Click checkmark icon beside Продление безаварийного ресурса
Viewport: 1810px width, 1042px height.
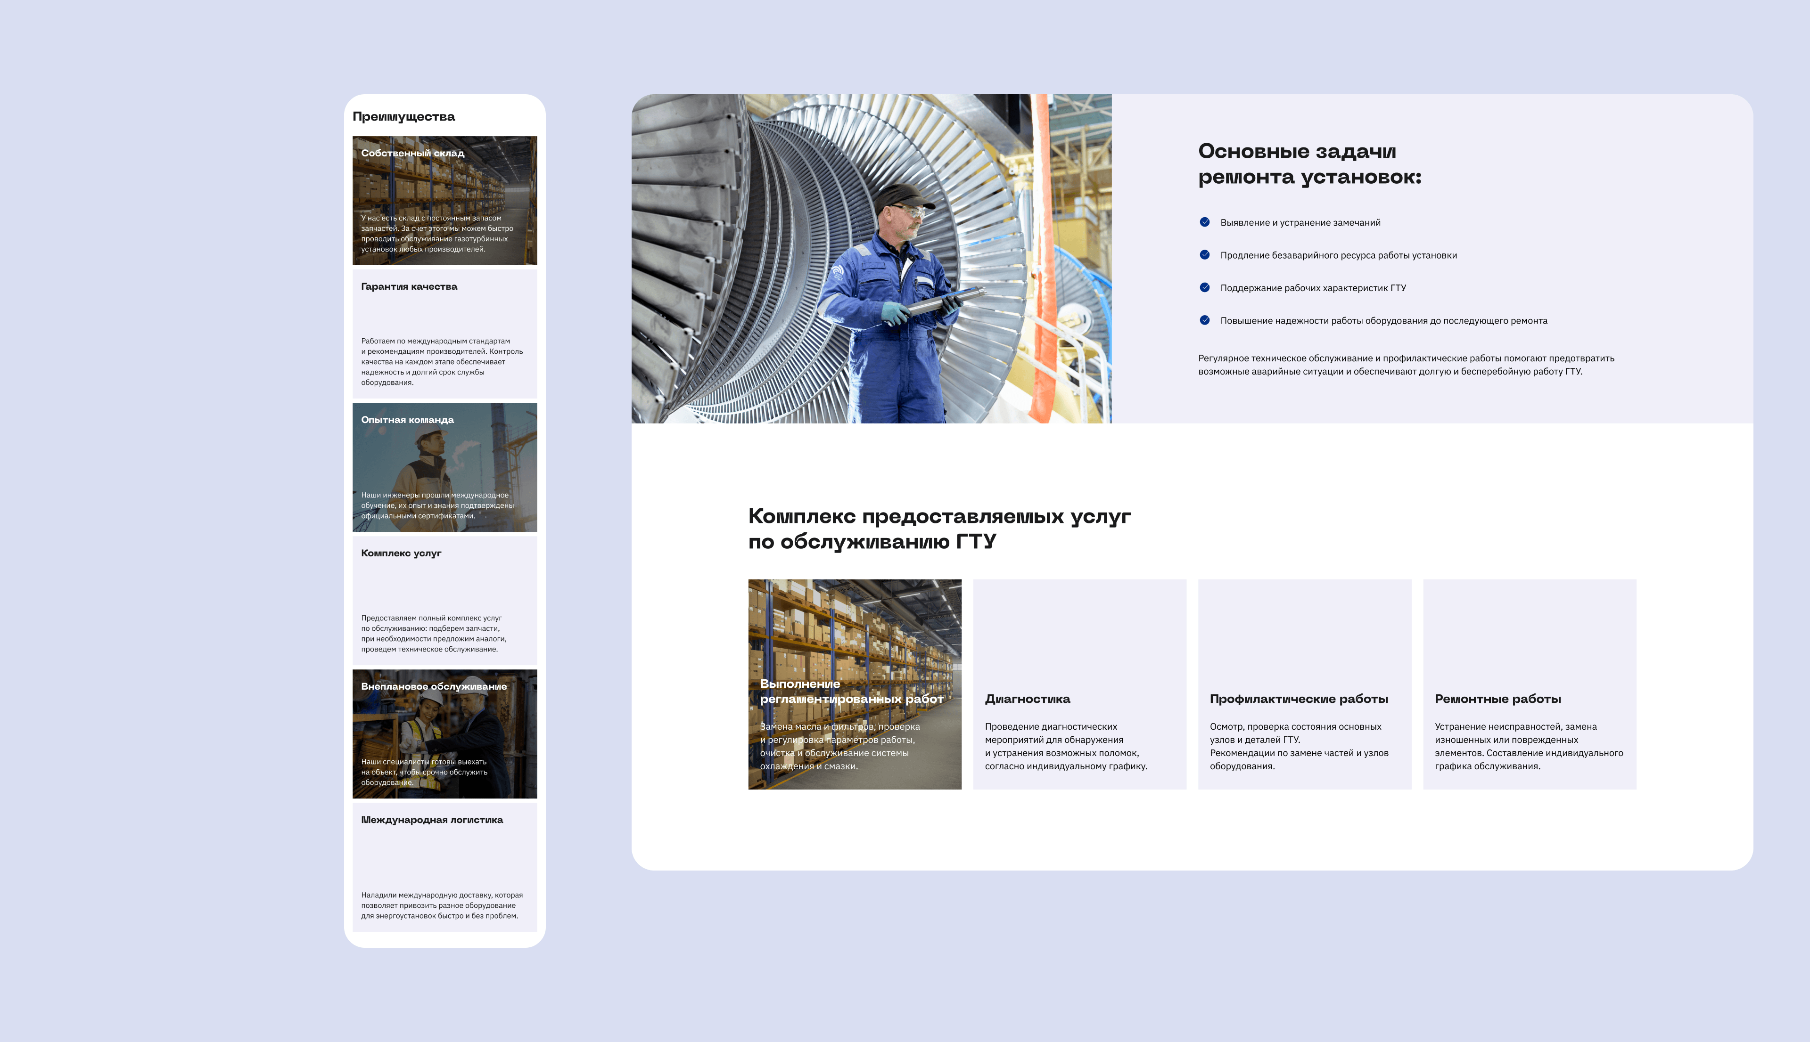point(1204,255)
